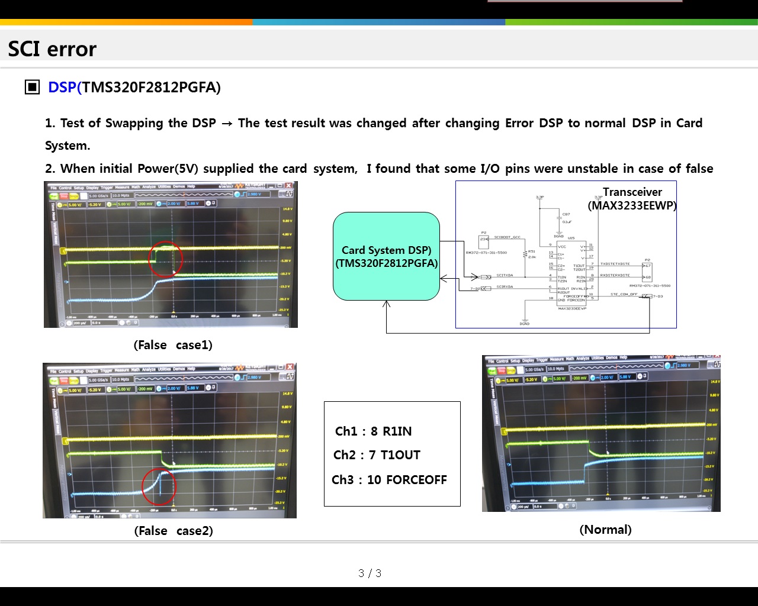Click the waveform overview strip icon
The image size is (758, 606).
[184, 195]
